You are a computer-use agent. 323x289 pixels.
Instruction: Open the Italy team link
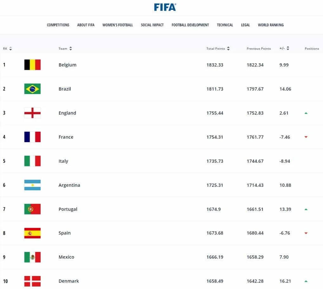point(63,161)
